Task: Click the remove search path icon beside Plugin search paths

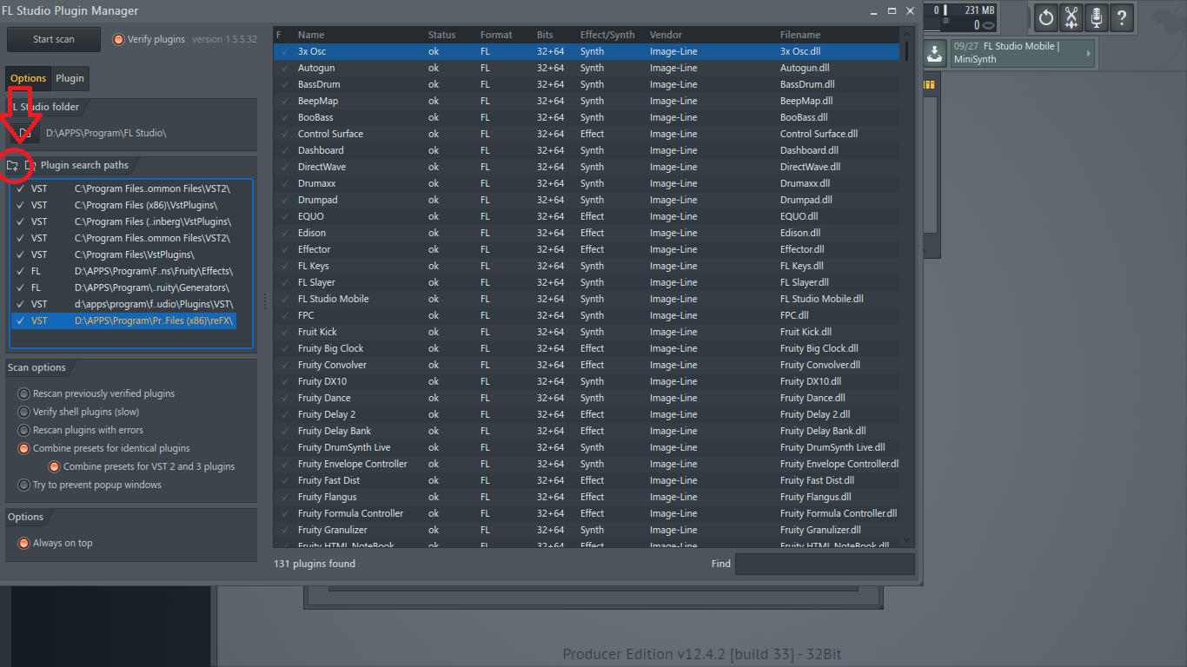Action: click(30, 165)
